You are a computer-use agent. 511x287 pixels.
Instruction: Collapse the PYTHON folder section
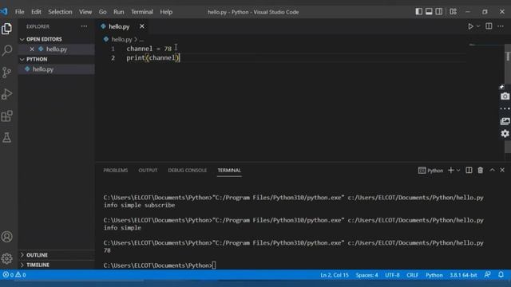(22, 59)
